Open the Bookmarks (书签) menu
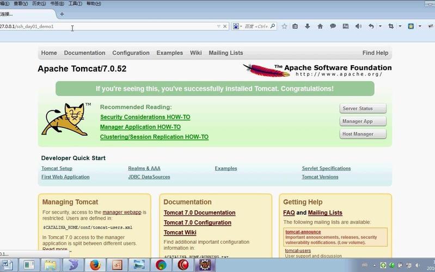Image resolution: width=435 pixels, height=272 pixels. (57, 4)
